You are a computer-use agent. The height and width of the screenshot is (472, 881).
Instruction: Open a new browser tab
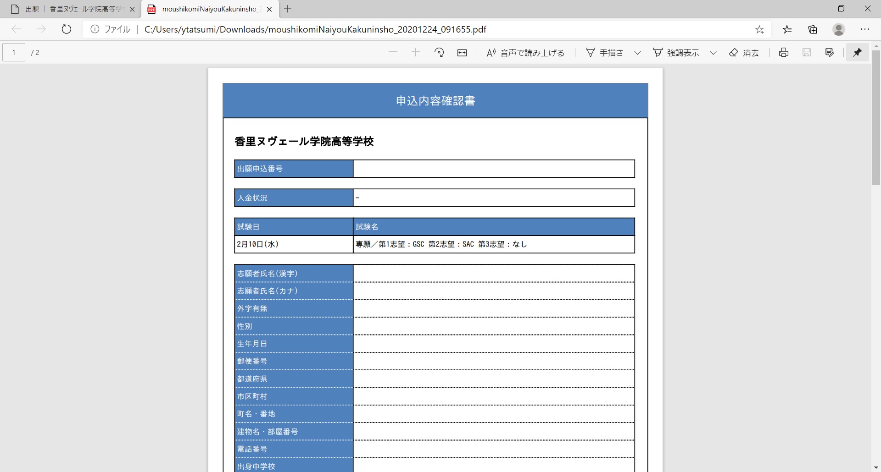(288, 9)
